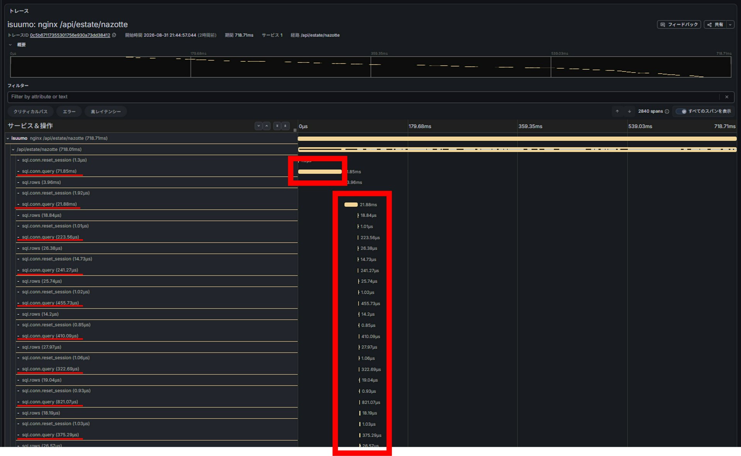Toggle the クリティカルパス filter chip
The height and width of the screenshot is (456, 741).
[30, 111]
